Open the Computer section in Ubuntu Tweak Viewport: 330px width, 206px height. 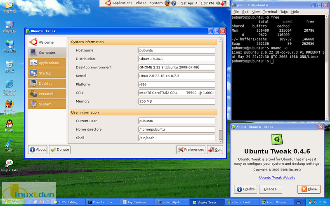click(47, 53)
